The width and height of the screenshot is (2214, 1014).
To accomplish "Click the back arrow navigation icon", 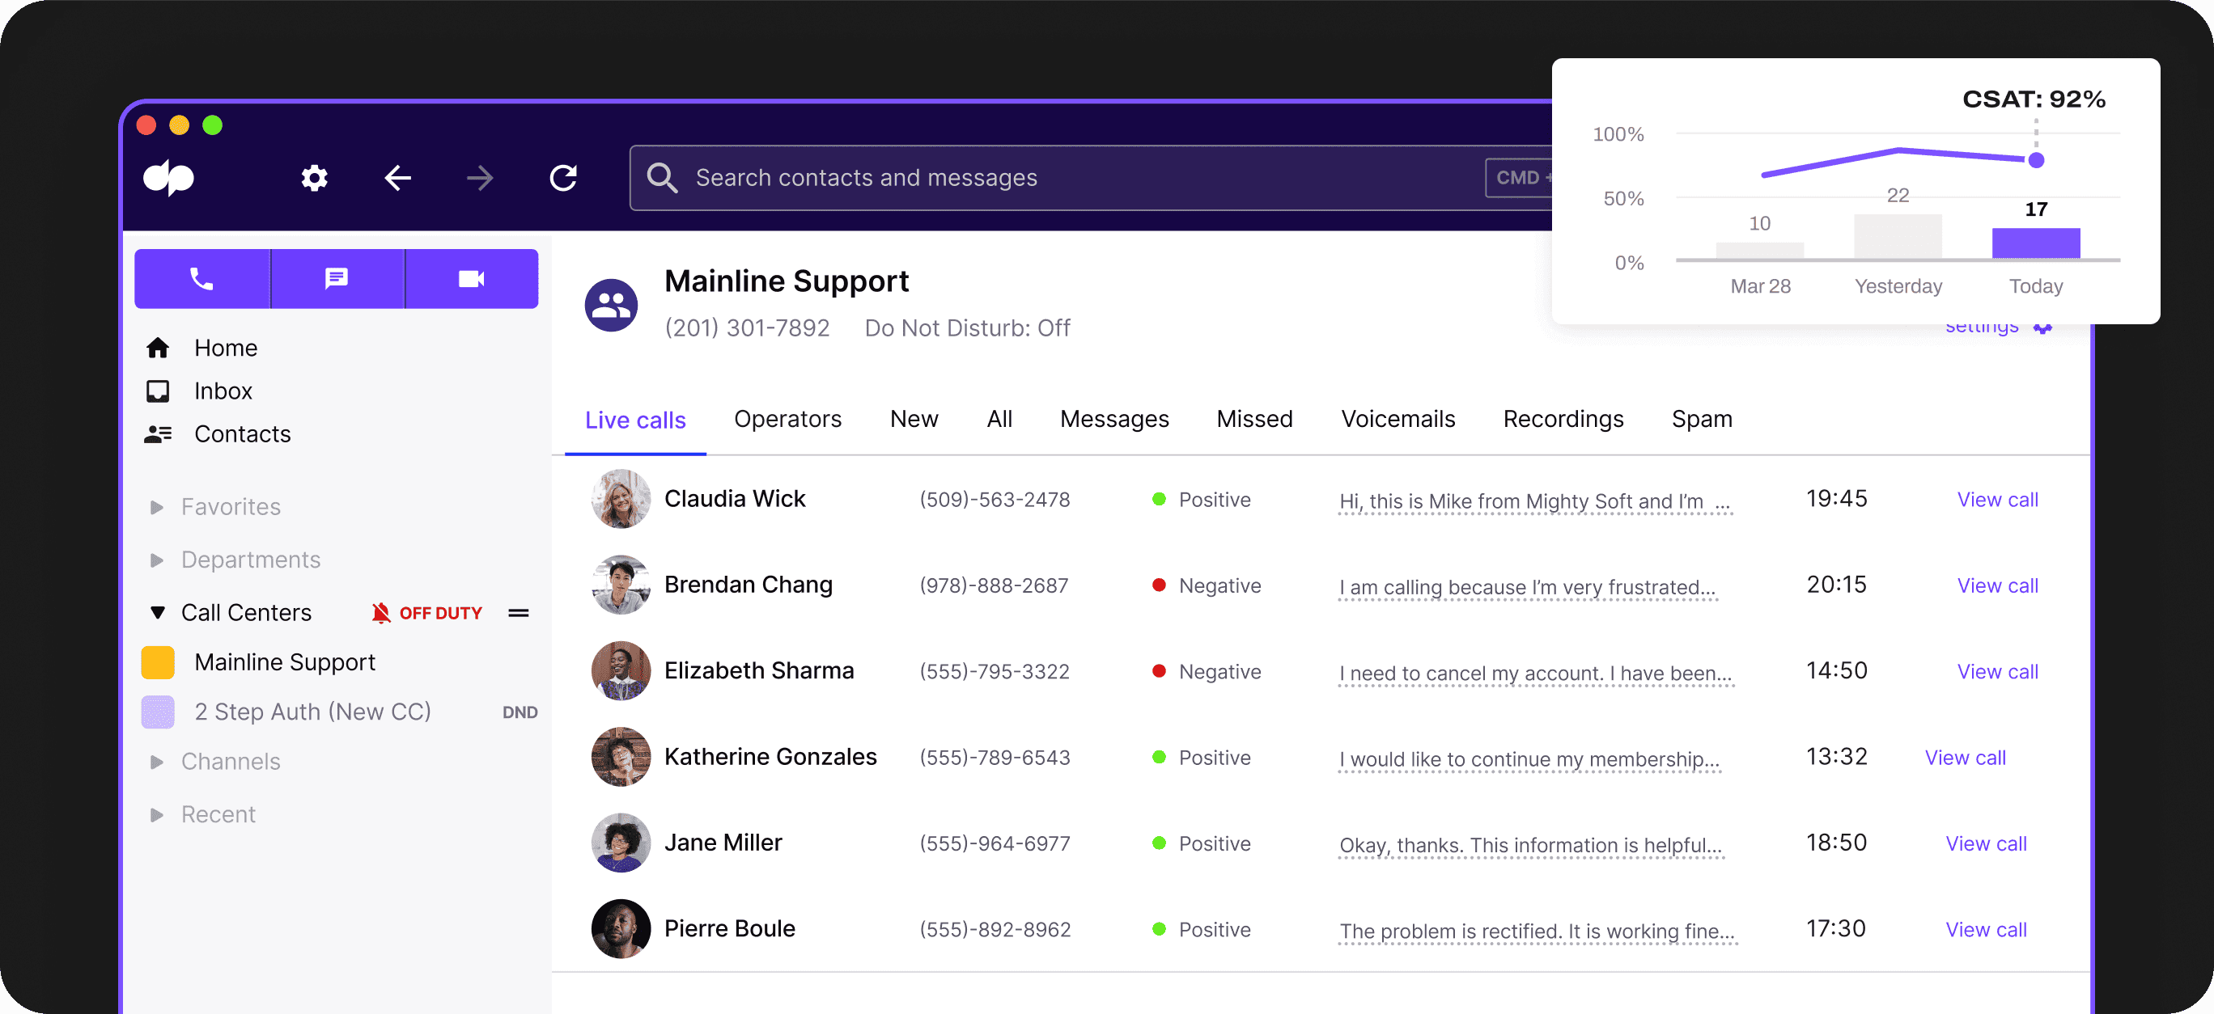I will [397, 178].
